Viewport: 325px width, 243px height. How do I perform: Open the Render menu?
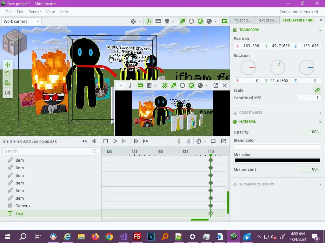click(35, 12)
